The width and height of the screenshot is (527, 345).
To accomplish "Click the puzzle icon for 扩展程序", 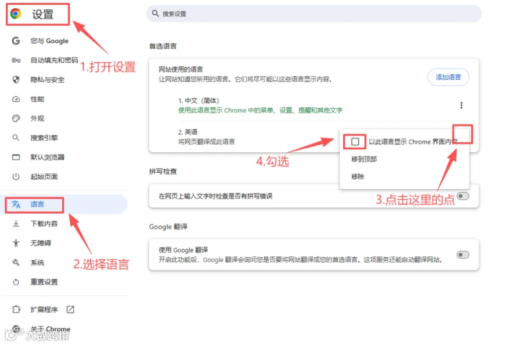I will point(16,309).
